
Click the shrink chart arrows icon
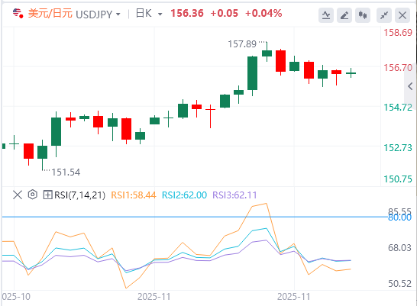pyautogui.click(x=384, y=15)
